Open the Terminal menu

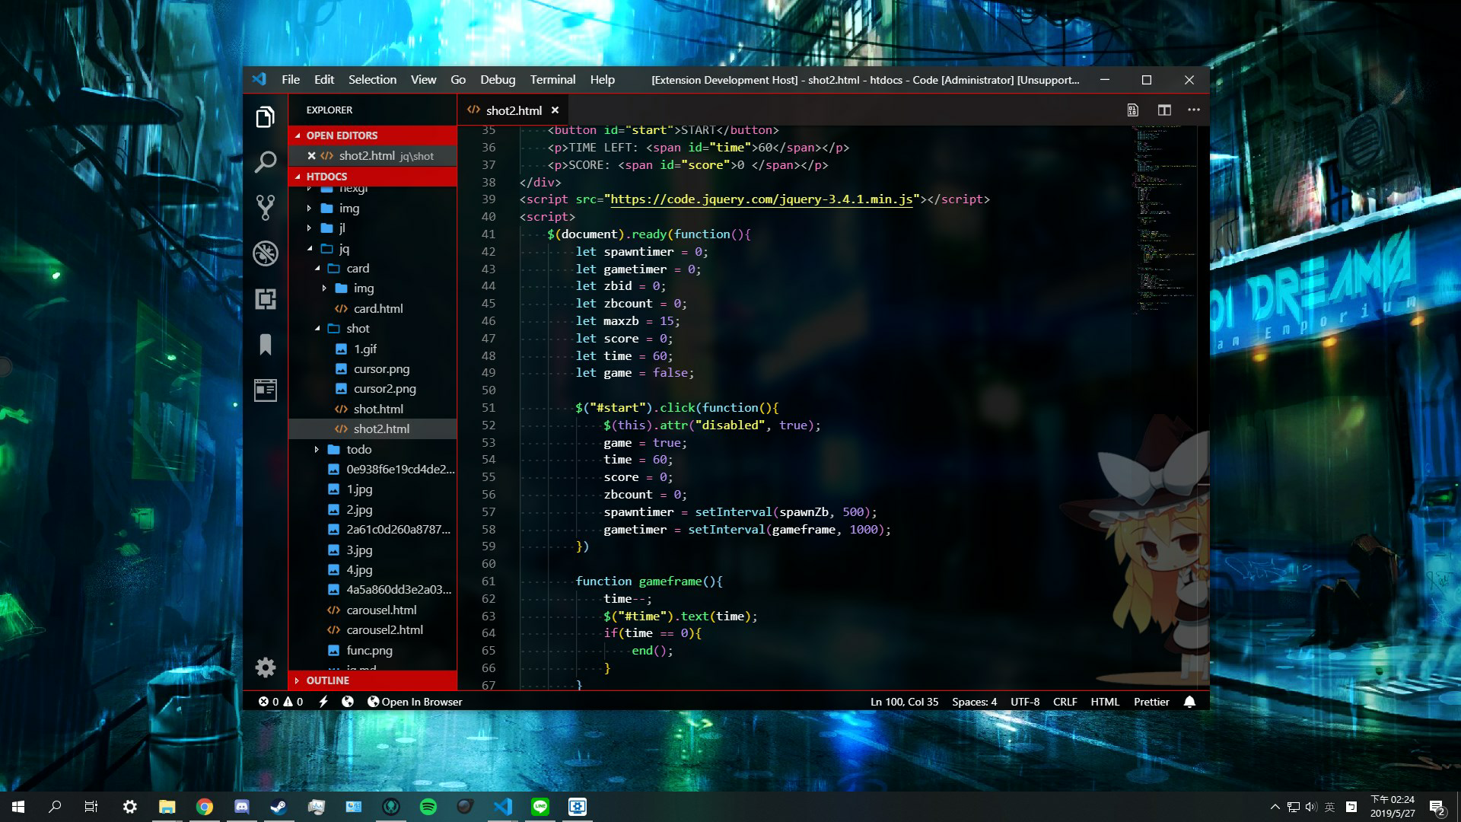[552, 80]
